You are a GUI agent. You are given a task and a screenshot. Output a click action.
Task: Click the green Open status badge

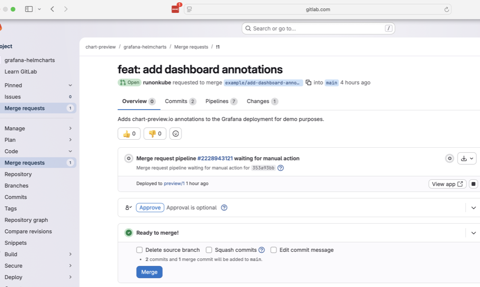(x=129, y=82)
